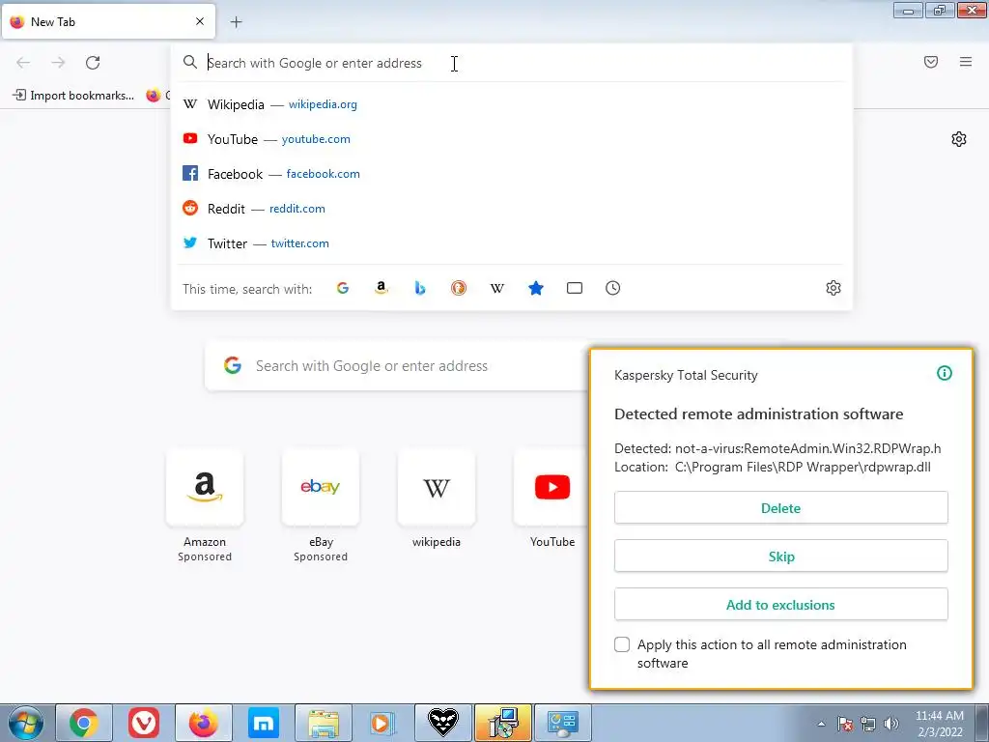Image resolution: width=989 pixels, height=742 pixels.
Task: Click the Firefox forward arrow button
Action: pyautogui.click(x=58, y=63)
